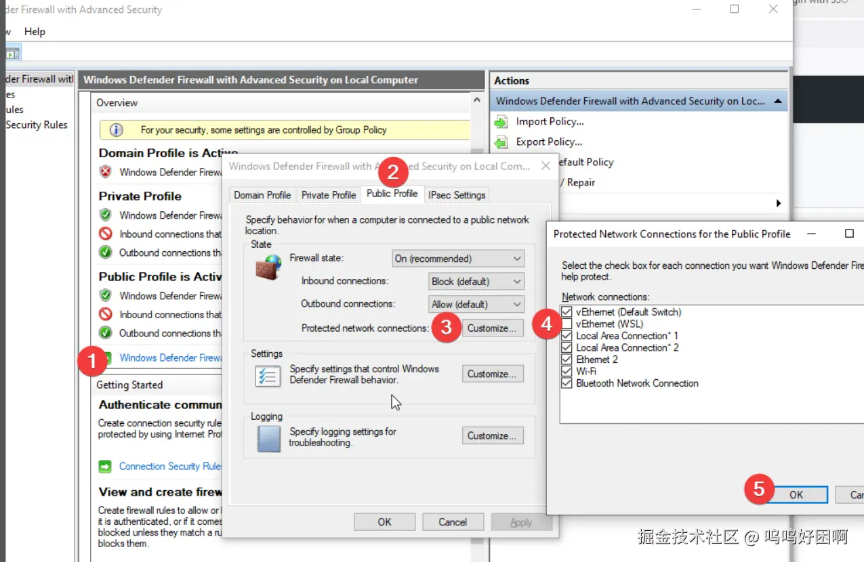The height and width of the screenshot is (562, 864).
Task: Click the info icon in Group Policy banner
Action: point(117,130)
